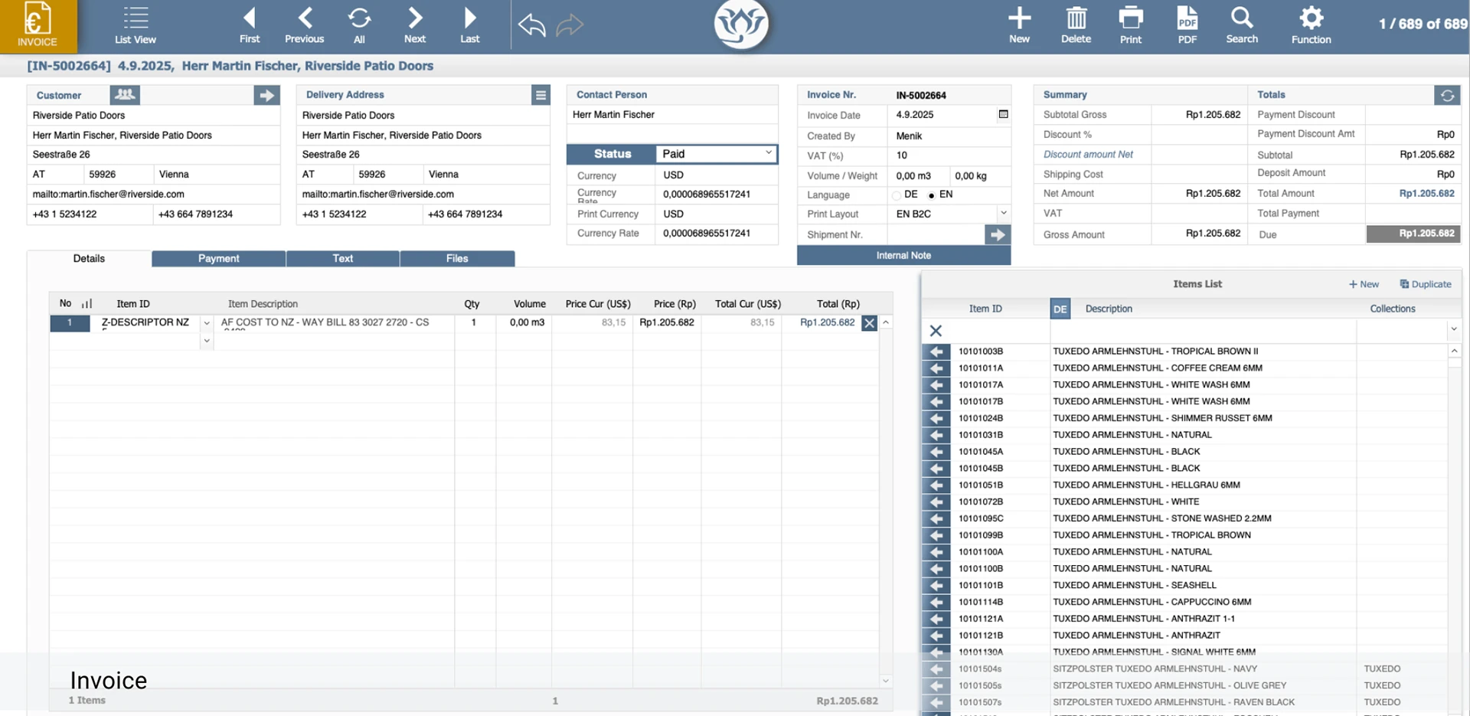
Task: Click Created By Menik field
Action: tap(949, 136)
